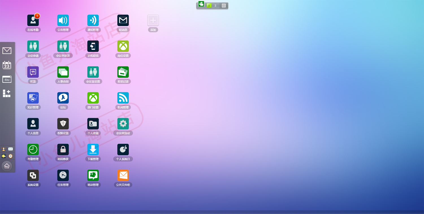This screenshot has width=424, height=214.
Task: Click the green user avatar icon
Action: tap(201, 4)
